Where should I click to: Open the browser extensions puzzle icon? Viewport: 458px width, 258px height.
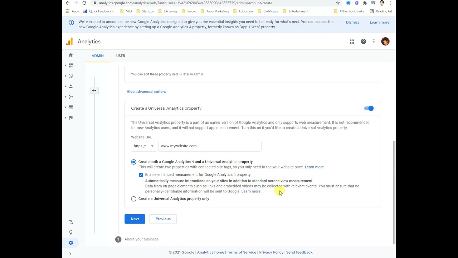[x=365, y=3]
